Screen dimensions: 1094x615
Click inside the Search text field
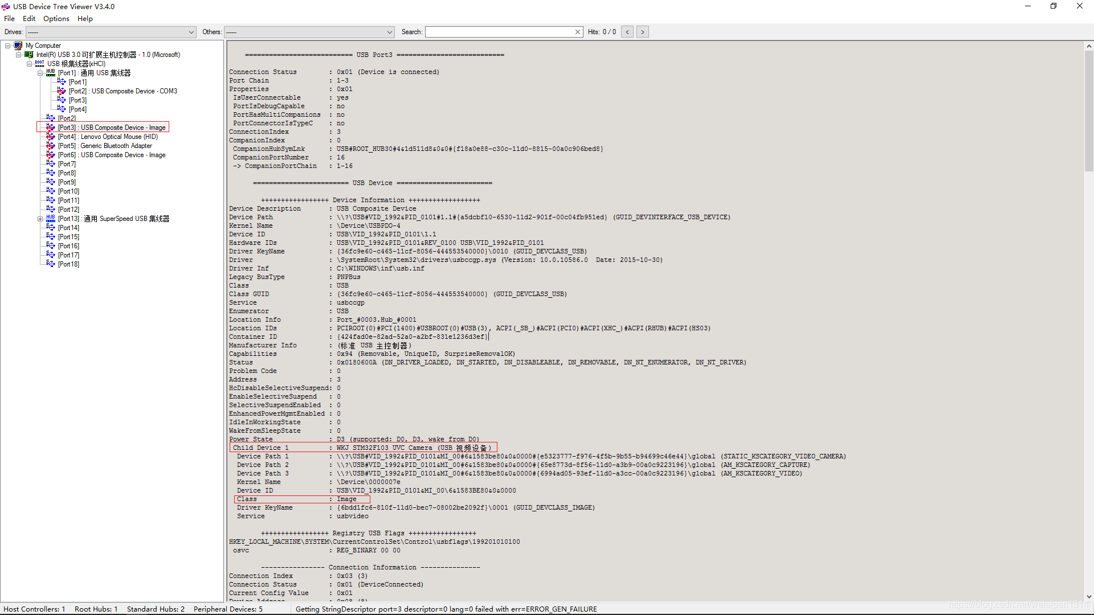[499, 32]
